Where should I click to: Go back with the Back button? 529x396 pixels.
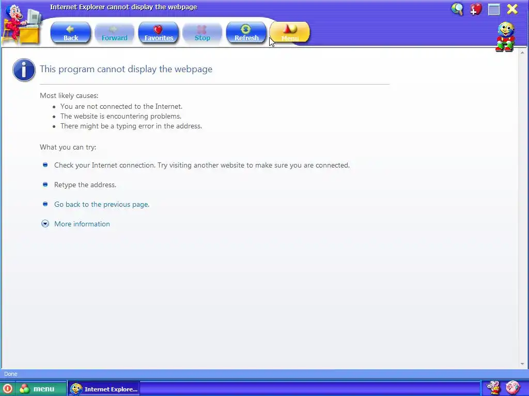[x=70, y=32]
